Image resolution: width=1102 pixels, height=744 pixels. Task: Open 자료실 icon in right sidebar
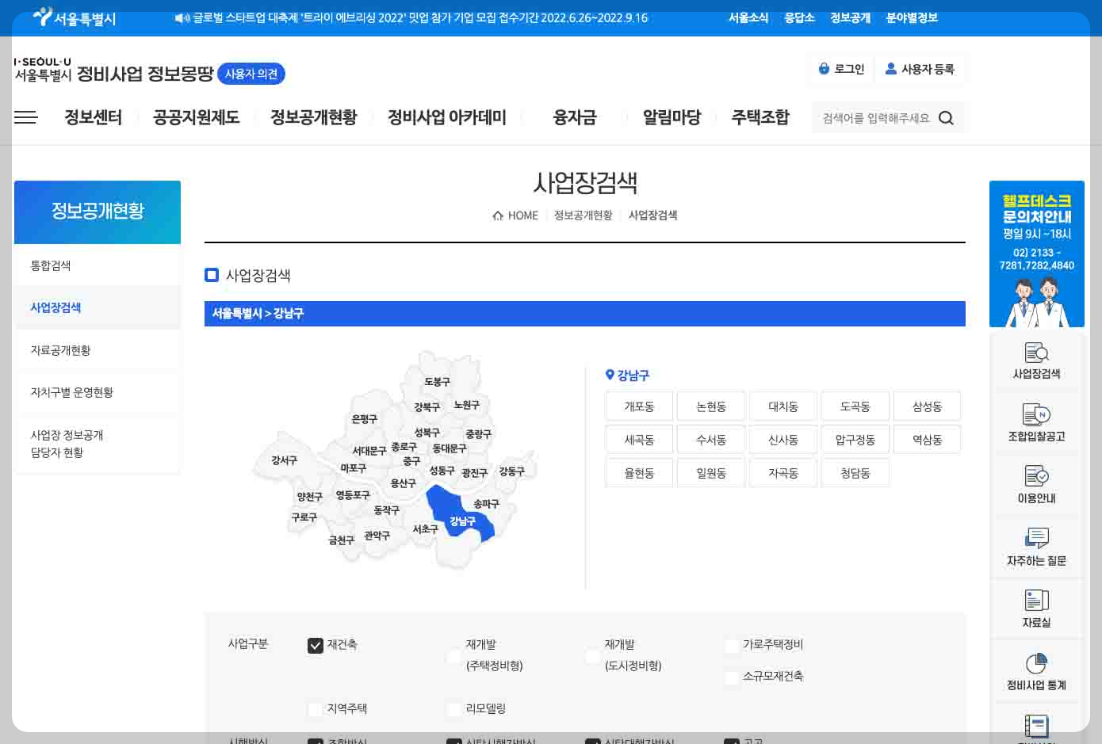click(x=1036, y=601)
